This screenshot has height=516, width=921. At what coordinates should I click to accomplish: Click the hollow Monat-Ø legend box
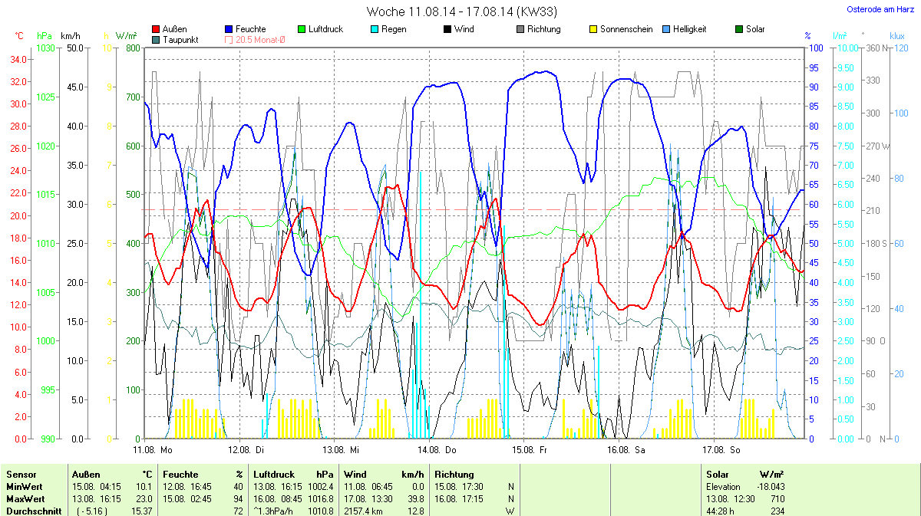(229, 39)
